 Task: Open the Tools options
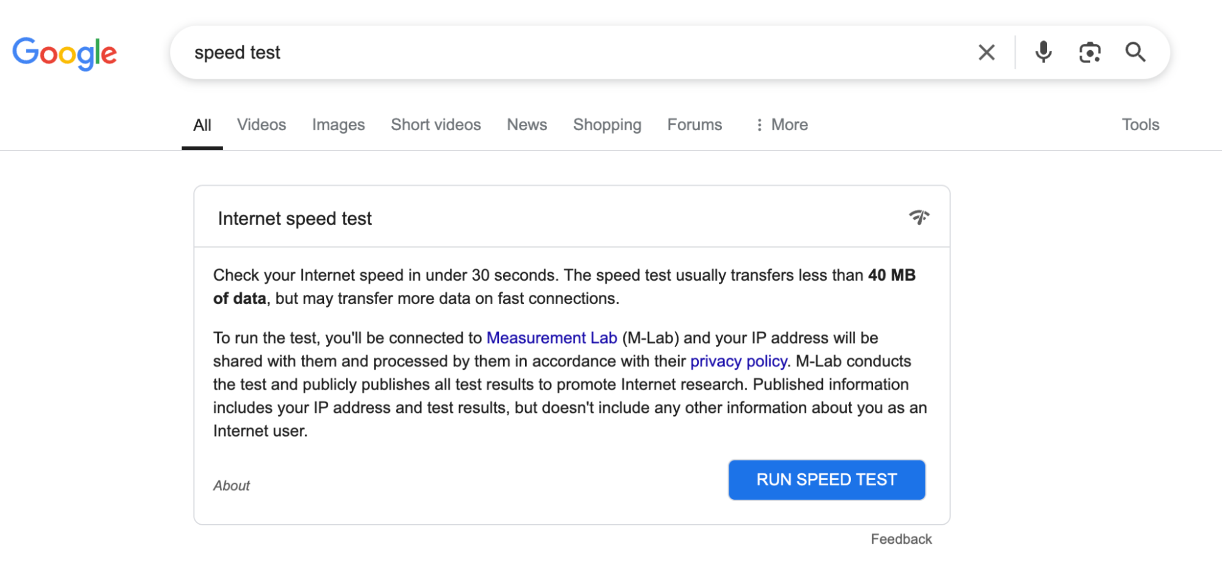coord(1140,125)
